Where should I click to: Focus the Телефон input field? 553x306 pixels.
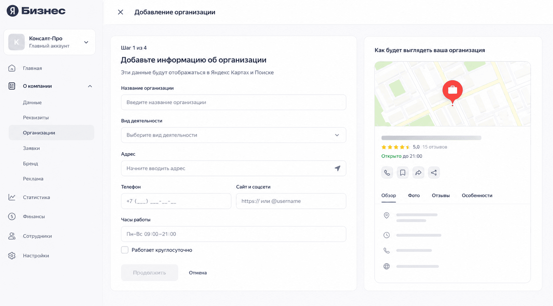[x=176, y=201]
